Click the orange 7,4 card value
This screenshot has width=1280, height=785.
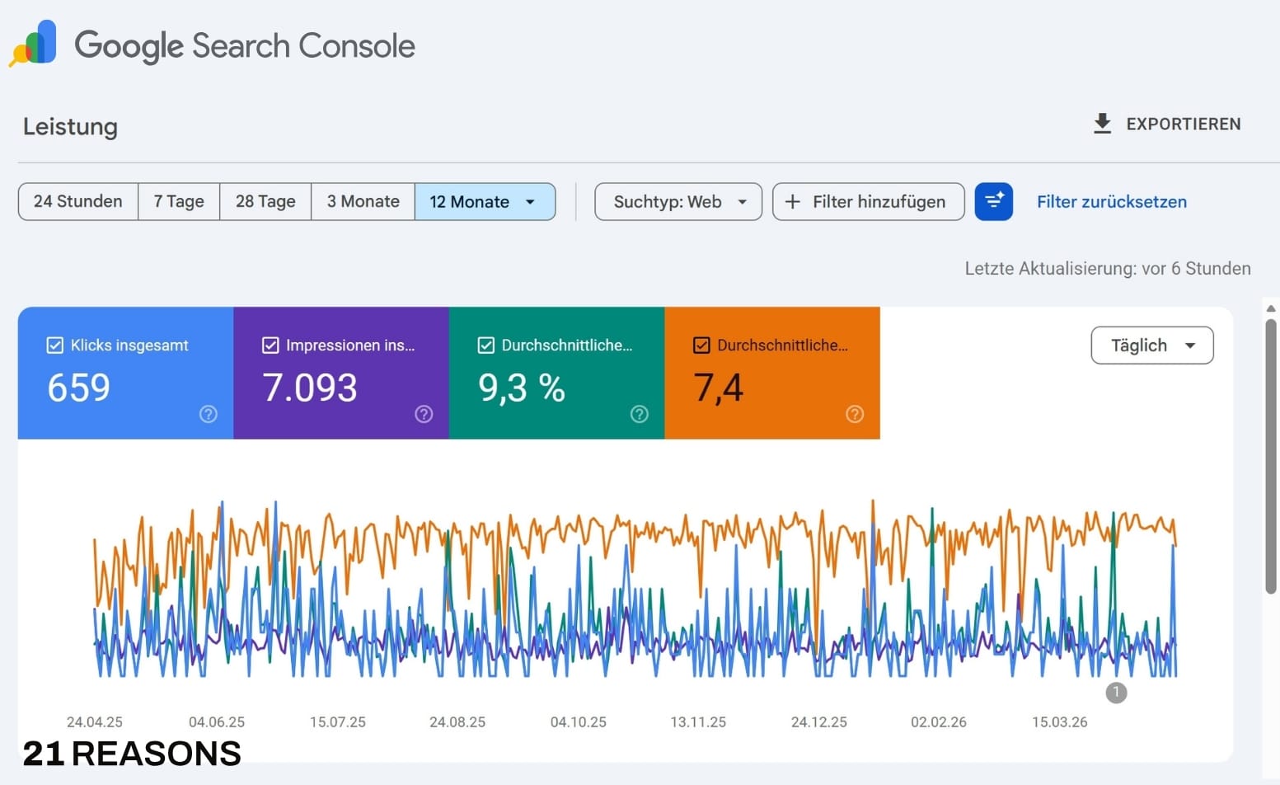coord(719,388)
